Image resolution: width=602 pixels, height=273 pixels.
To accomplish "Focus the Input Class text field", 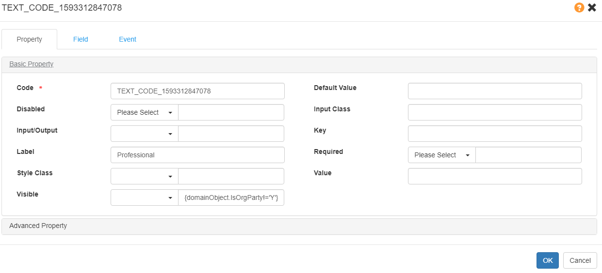I will coord(494,112).
